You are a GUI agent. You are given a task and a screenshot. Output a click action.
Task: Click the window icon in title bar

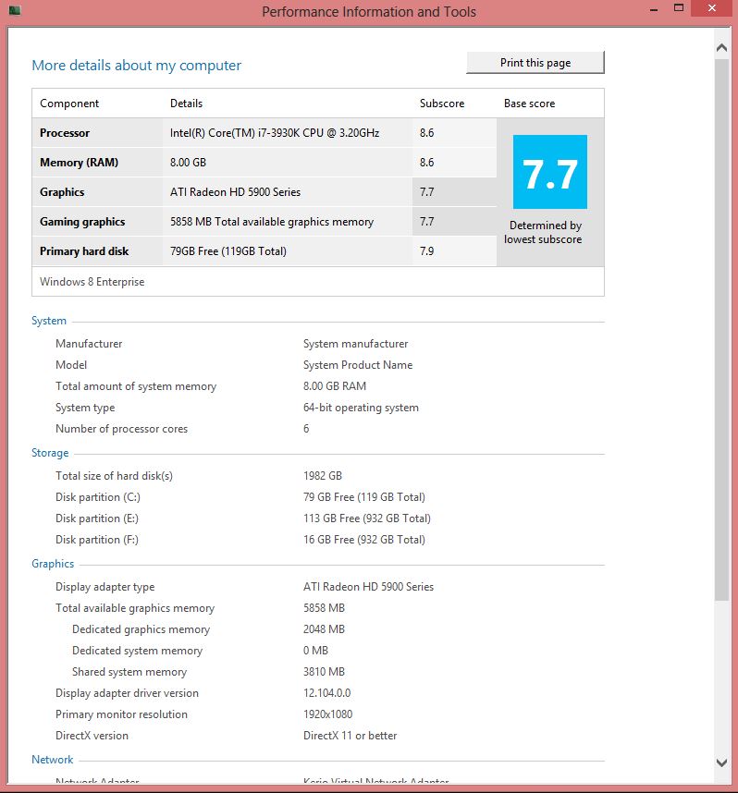pos(15,10)
